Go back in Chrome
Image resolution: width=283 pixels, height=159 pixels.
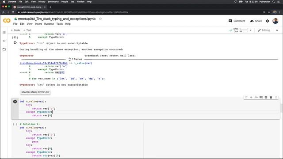point(4,12)
